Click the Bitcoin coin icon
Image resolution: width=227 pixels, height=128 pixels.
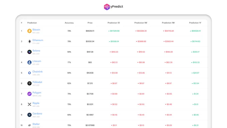pyautogui.click(x=29, y=31)
